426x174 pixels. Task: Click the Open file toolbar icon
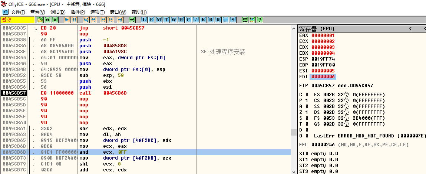40,20
